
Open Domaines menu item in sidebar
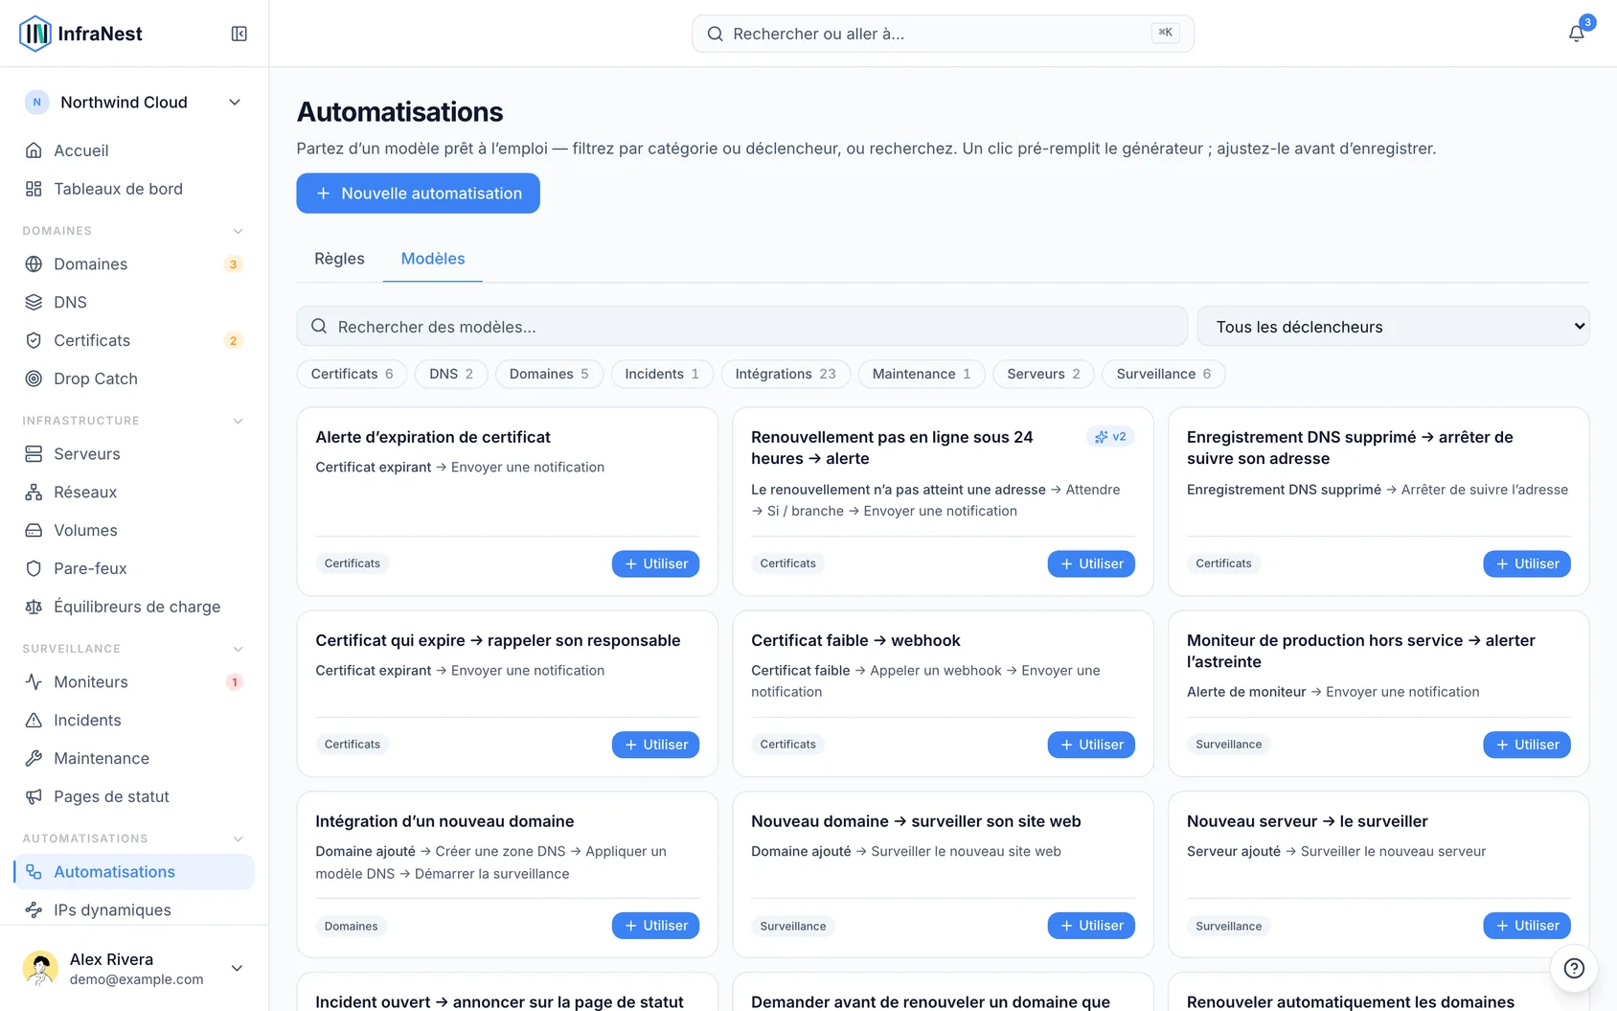click(134, 264)
